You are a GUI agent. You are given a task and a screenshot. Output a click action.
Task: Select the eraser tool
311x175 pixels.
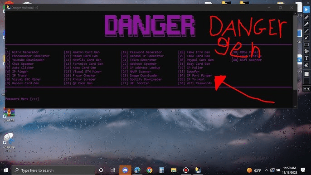[x=306, y=65]
